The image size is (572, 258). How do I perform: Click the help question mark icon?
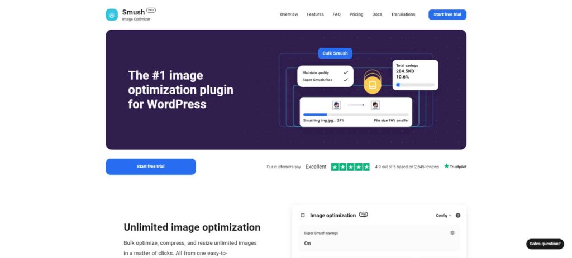click(x=458, y=216)
